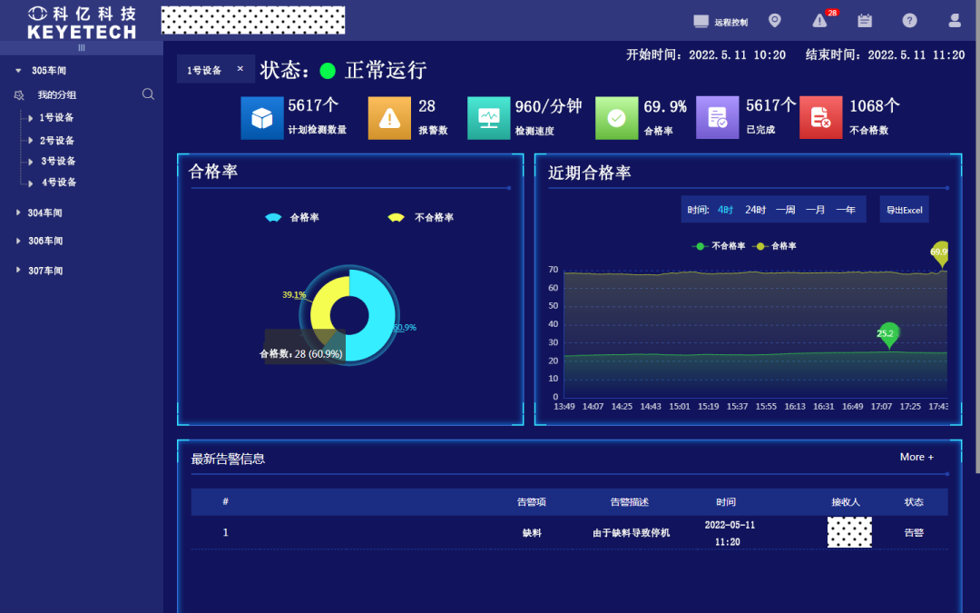Open alerts icon showing 28 notifications
This screenshot has width=980, height=613.
[818, 20]
